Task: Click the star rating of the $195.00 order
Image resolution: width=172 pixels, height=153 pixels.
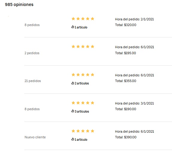Action: 83,47
